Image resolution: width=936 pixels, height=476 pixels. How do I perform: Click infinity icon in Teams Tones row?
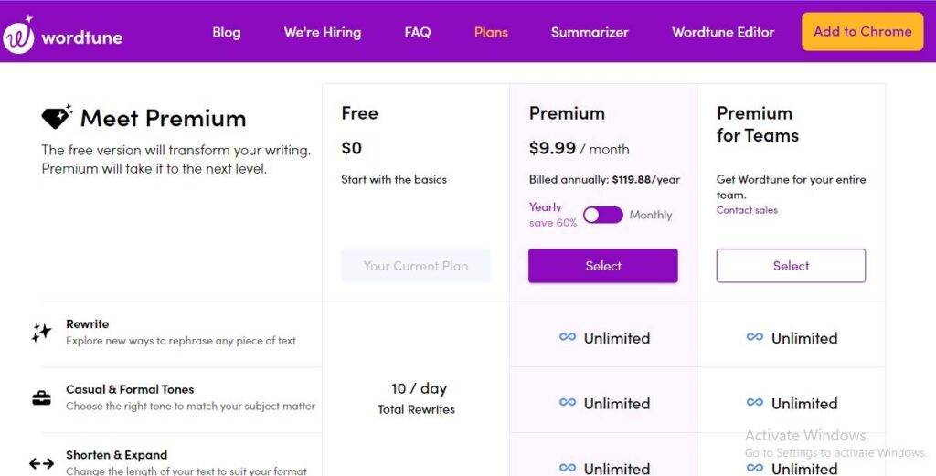[x=755, y=403]
